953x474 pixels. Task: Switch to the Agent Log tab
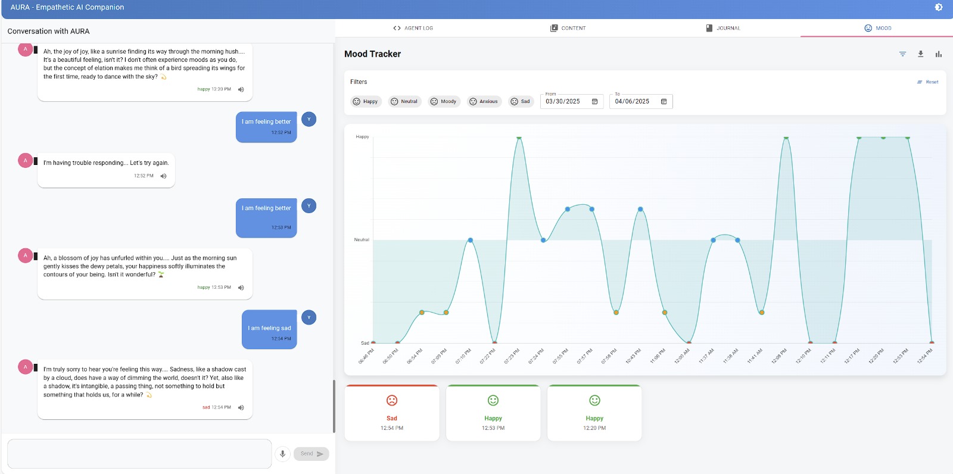pyautogui.click(x=413, y=28)
